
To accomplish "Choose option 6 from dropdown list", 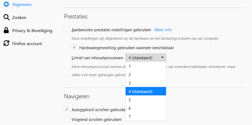I will (146, 108).
